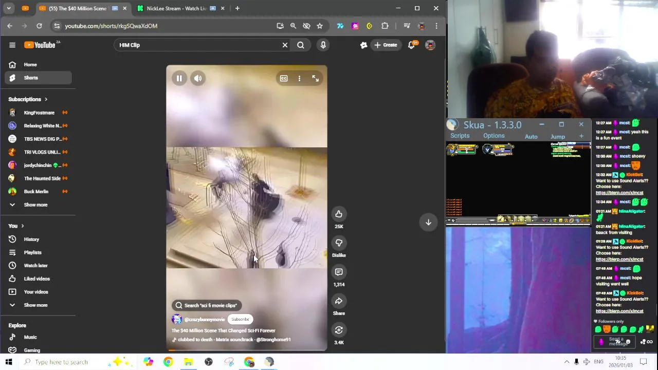Clear the HIM Clip search text
This screenshot has width=658, height=370.
click(285, 45)
